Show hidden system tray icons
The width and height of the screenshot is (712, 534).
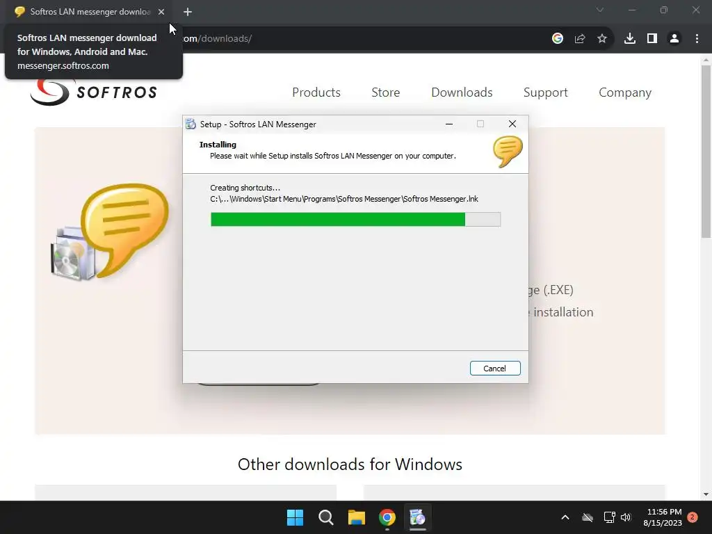click(565, 517)
